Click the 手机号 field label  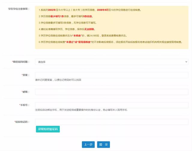point(24,105)
